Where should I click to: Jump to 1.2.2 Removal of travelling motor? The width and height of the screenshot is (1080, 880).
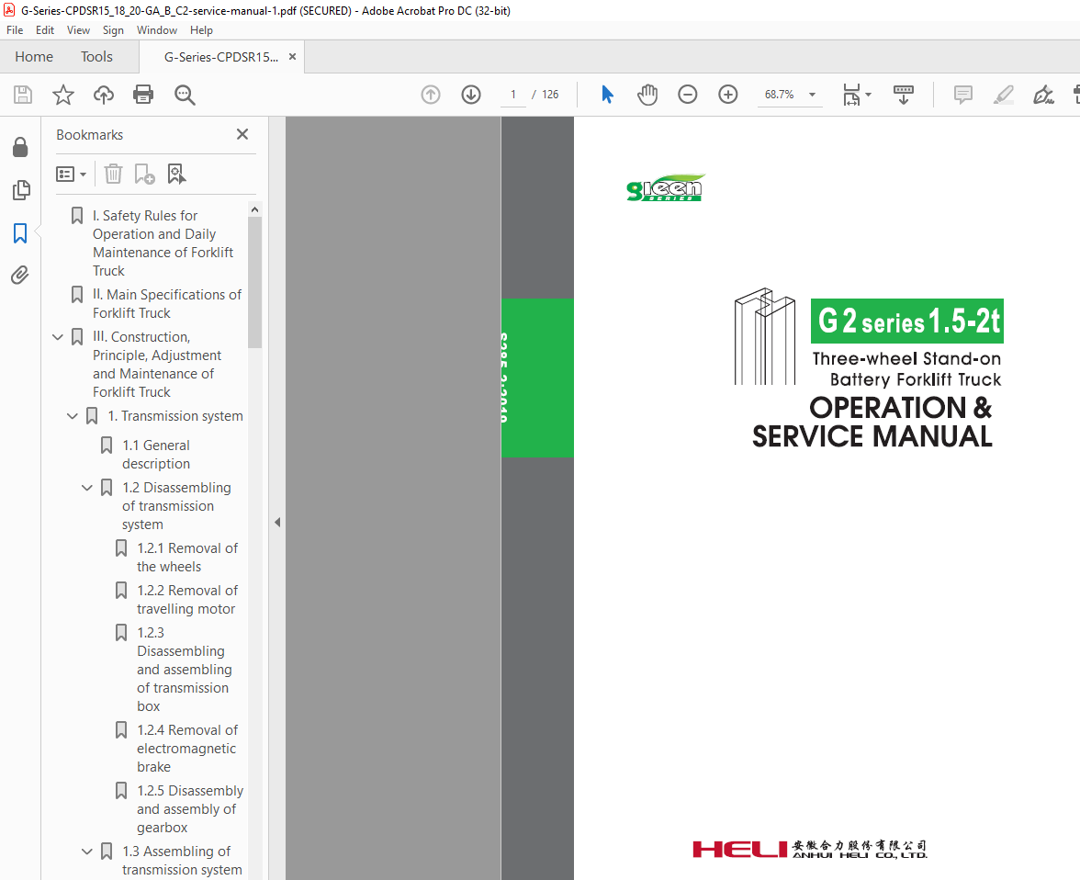tap(186, 600)
